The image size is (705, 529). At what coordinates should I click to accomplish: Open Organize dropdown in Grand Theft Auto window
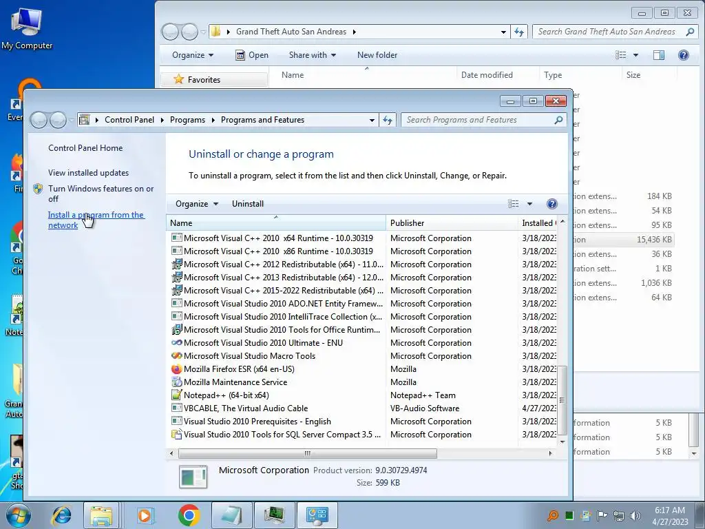coord(193,55)
